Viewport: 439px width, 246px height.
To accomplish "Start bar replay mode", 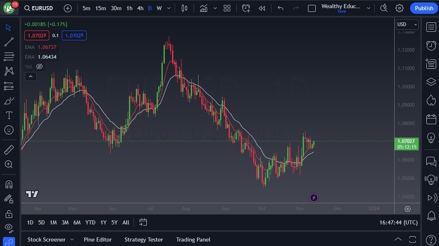I will [x=262, y=8].
